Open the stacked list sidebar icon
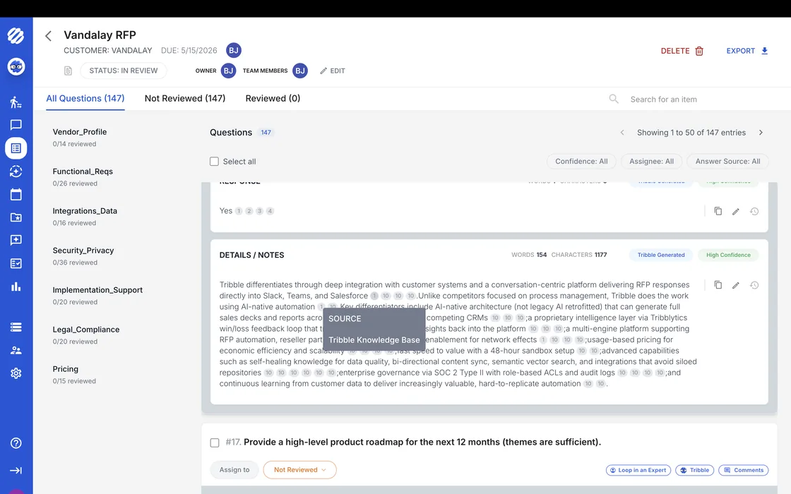 coord(16,327)
